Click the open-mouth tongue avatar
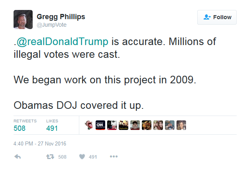This screenshot has height=171, width=251. pyautogui.click(x=89, y=125)
